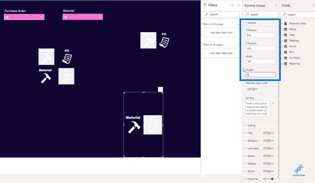Toggle the Action switch on
This screenshot has height=183, width=315.
[x=270, y=171]
